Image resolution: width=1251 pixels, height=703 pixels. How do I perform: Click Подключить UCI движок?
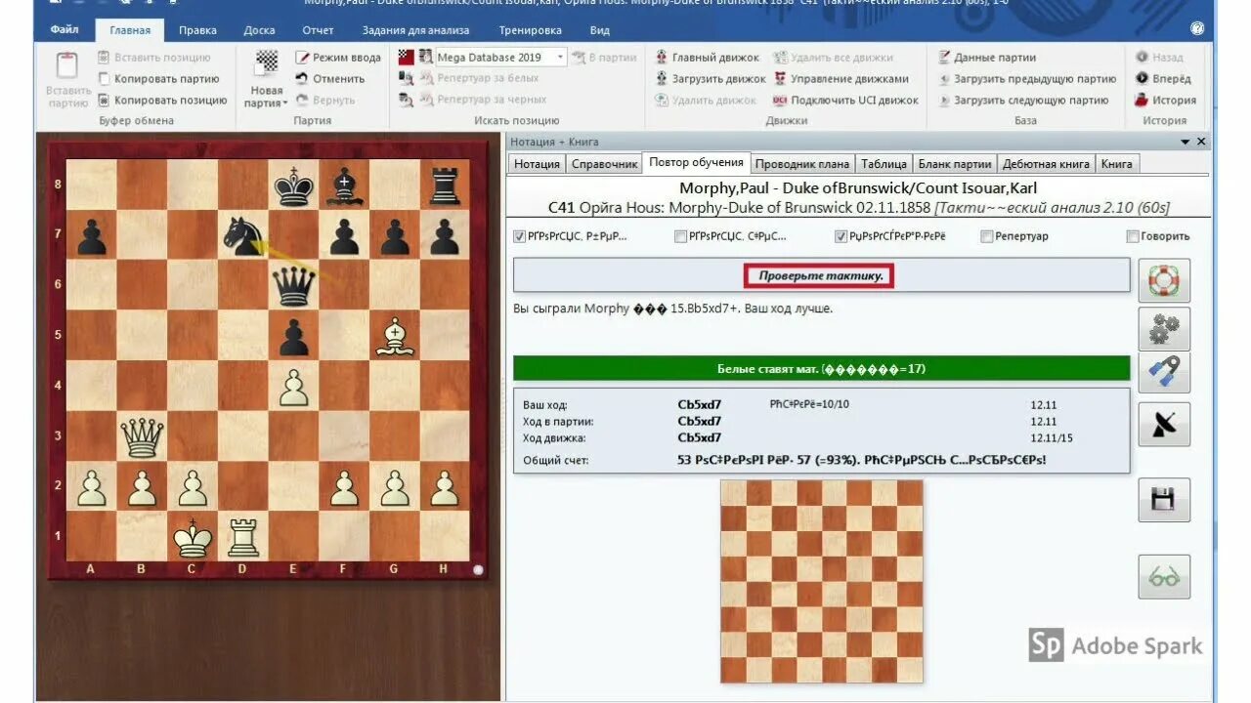pos(846,101)
